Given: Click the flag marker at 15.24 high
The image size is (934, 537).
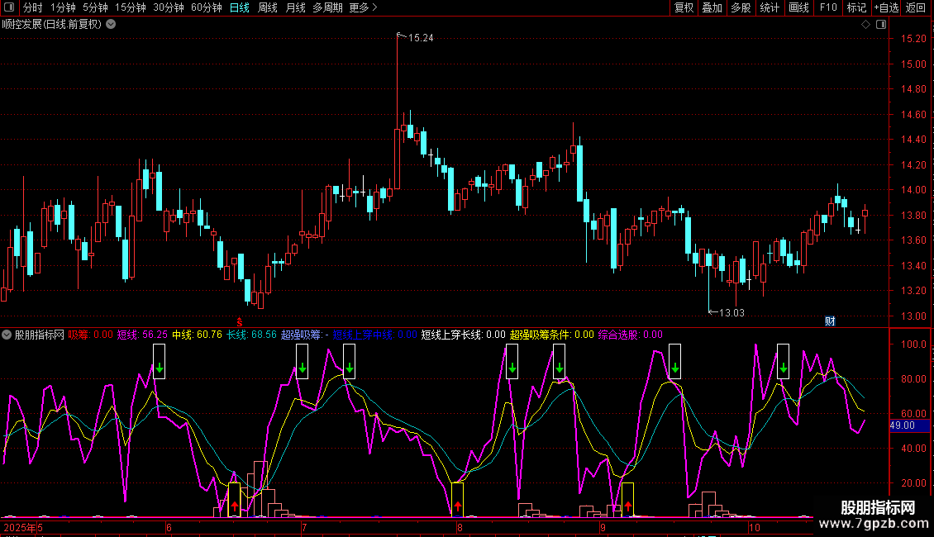Looking at the screenshot, I should click(x=400, y=36).
